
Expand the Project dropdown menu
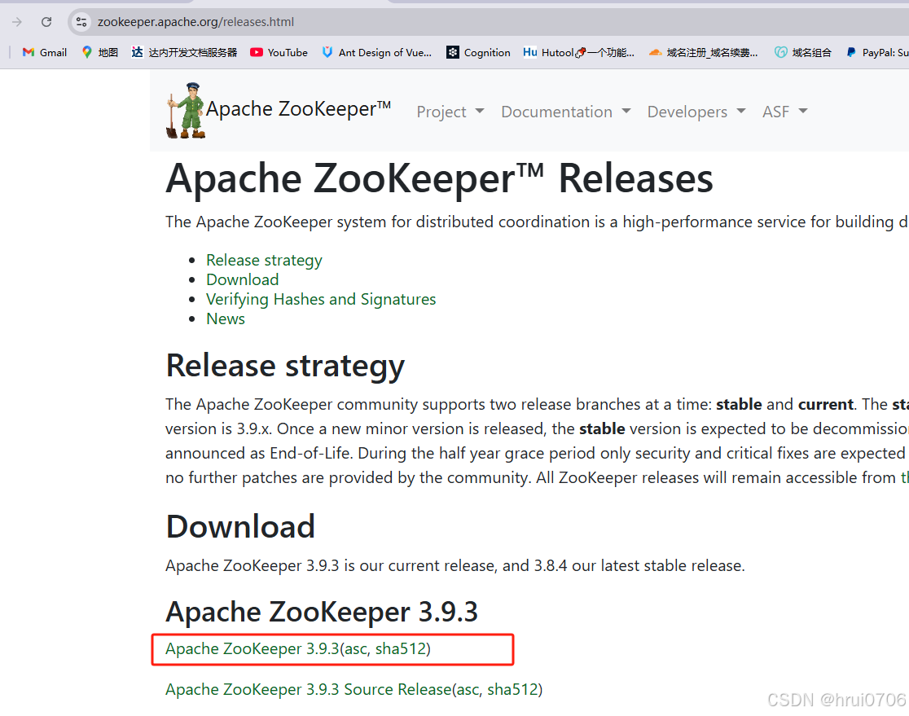click(450, 112)
